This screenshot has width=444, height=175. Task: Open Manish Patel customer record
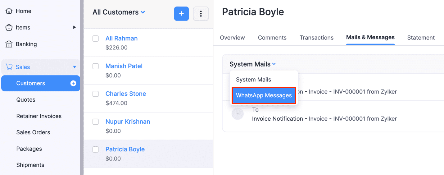coord(124,66)
